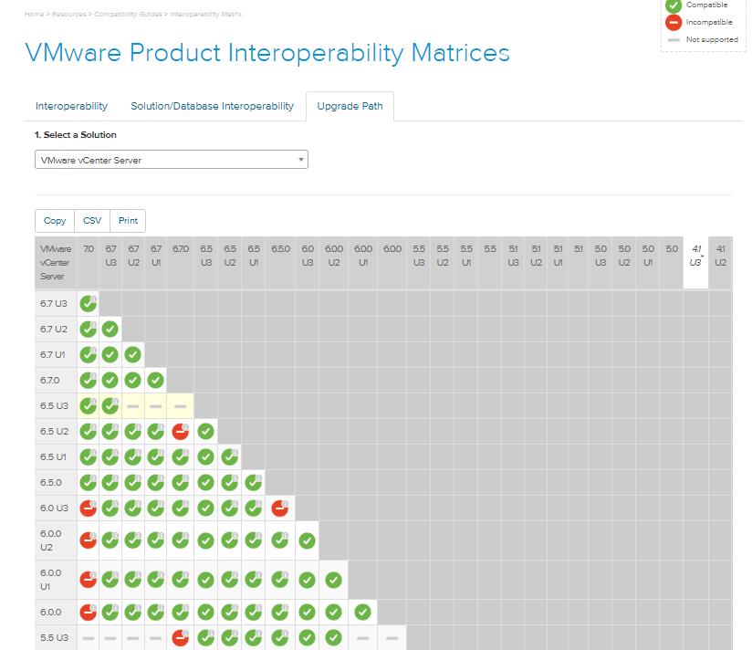Click Interoperability Matrix breadcrumb link

click(205, 14)
